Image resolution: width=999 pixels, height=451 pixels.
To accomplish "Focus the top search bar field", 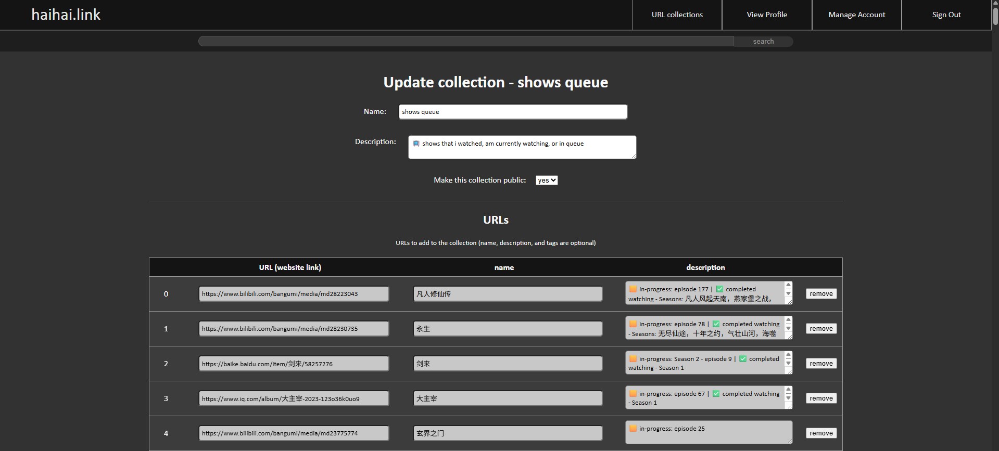I will pyautogui.click(x=466, y=41).
